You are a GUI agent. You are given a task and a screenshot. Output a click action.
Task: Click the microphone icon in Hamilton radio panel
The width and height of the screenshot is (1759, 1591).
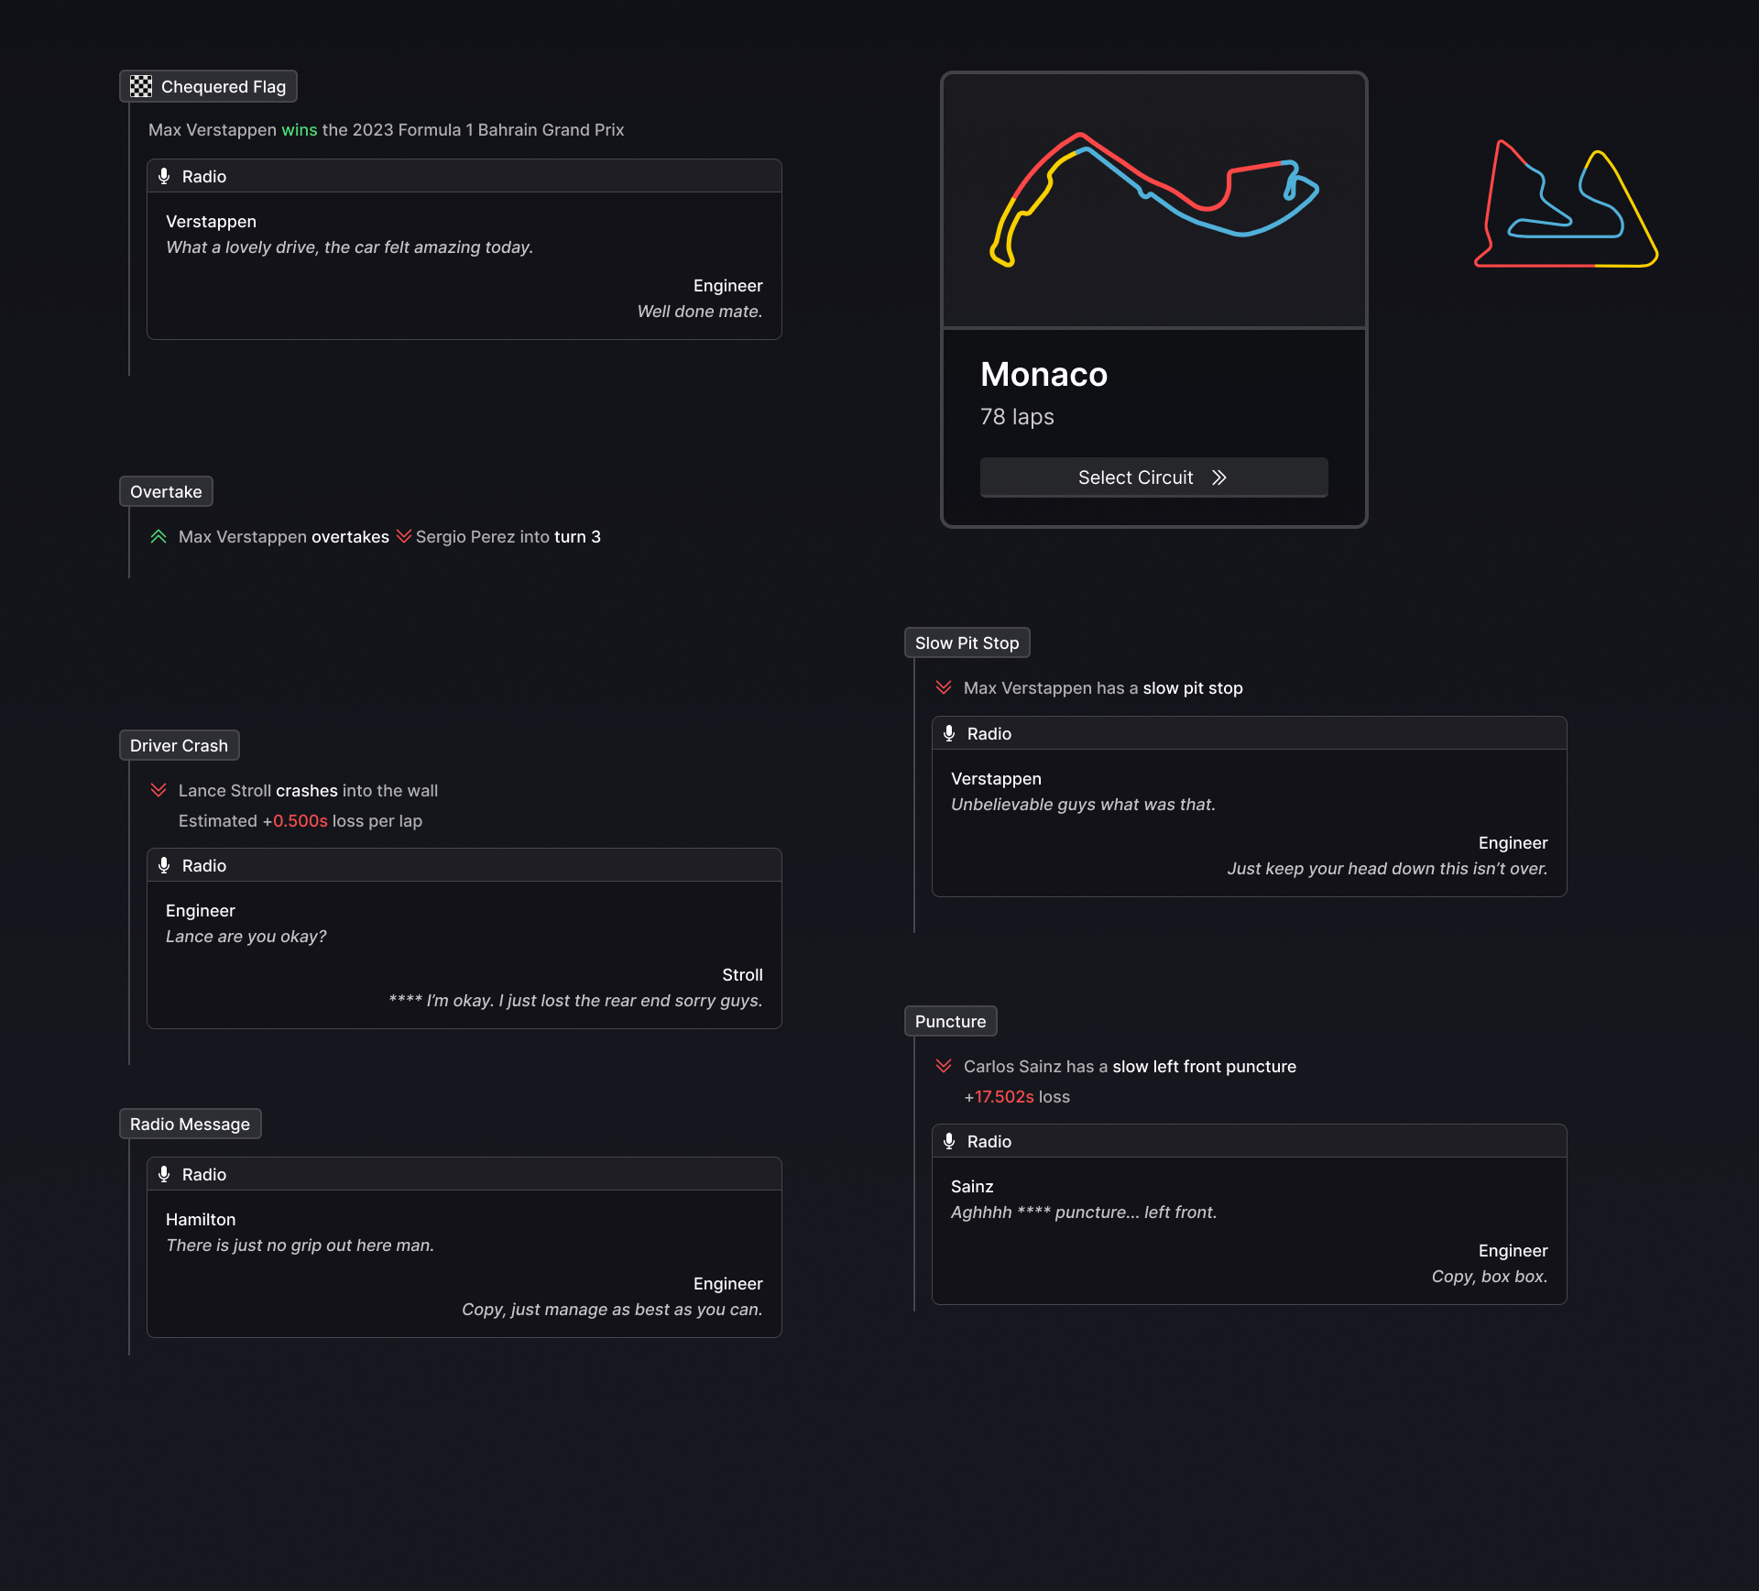pyautogui.click(x=164, y=1174)
